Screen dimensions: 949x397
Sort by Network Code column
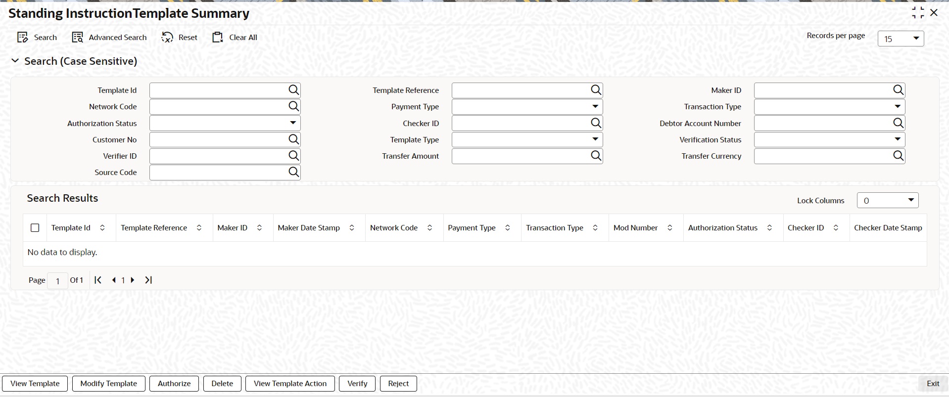tap(429, 228)
